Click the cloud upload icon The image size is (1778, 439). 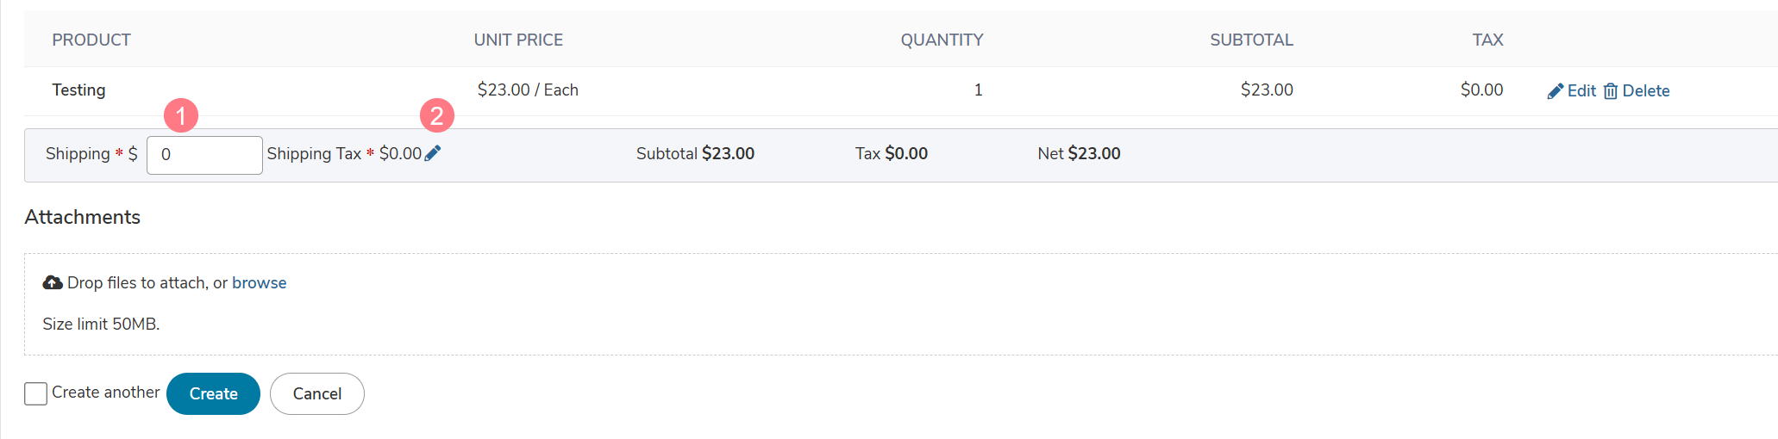(53, 282)
